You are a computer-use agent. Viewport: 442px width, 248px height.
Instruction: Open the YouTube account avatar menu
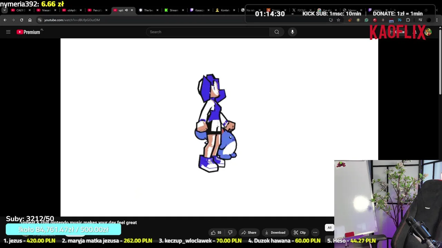pos(428,32)
